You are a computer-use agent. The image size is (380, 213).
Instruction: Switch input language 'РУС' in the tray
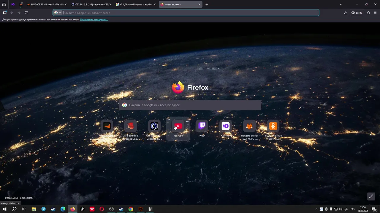point(353,209)
